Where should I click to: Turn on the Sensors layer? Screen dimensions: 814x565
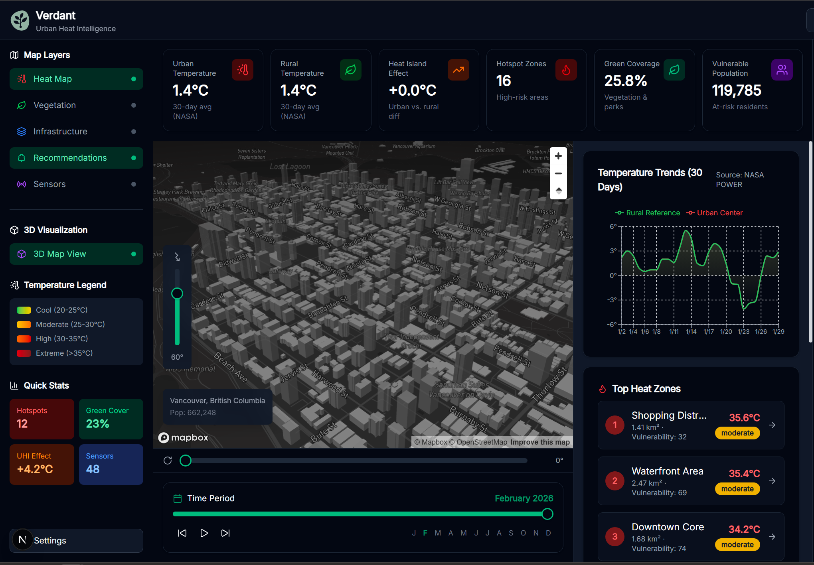[x=76, y=184]
